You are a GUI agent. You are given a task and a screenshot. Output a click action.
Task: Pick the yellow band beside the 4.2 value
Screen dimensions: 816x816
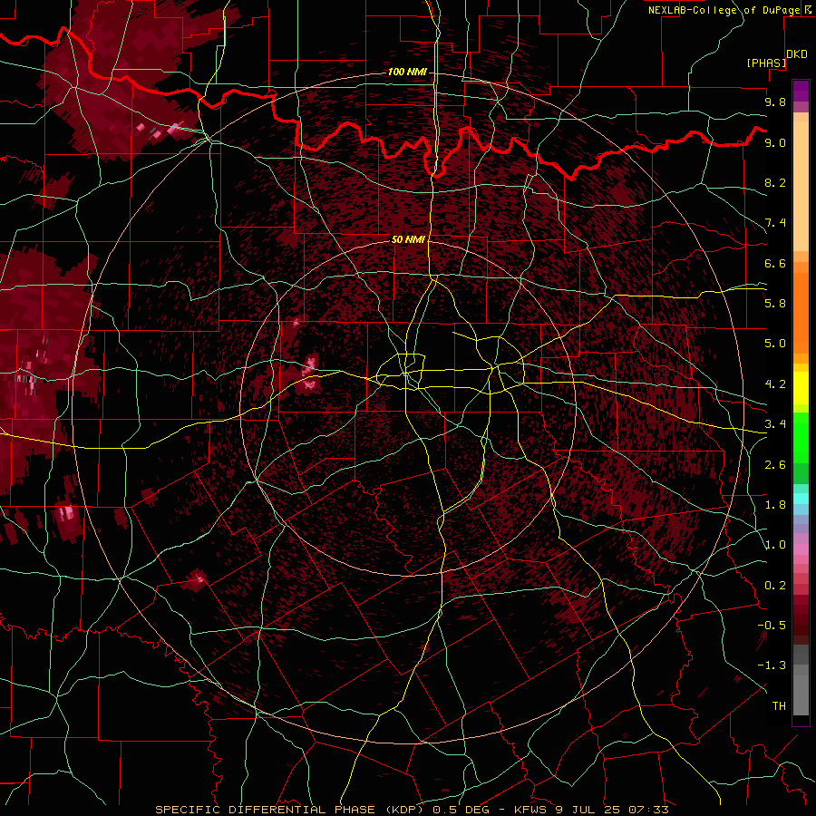801,387
